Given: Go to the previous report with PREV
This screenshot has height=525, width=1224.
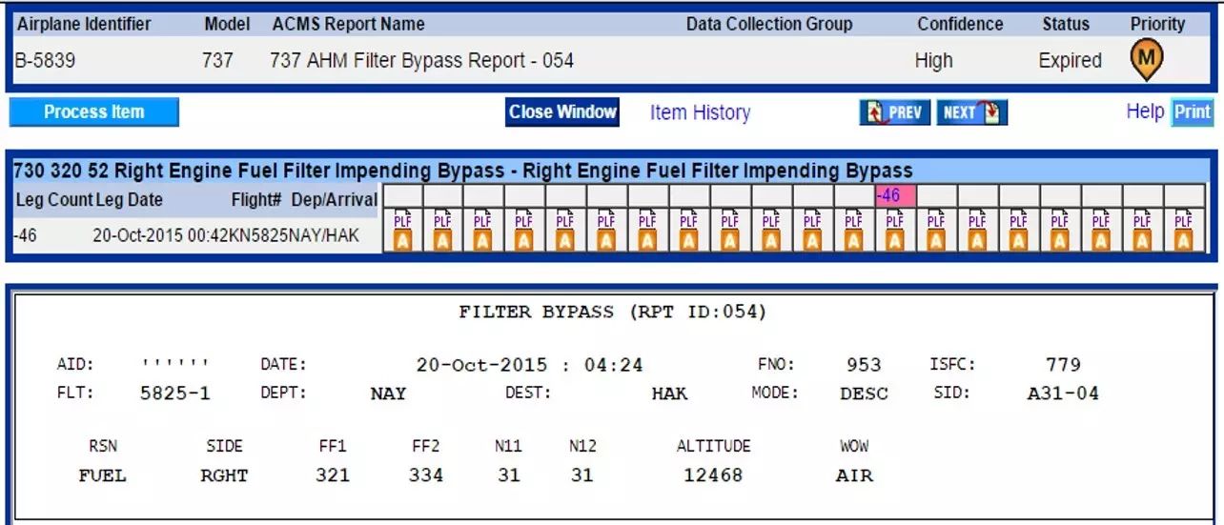Looking at the screenshot, I should pyautogui.click(x=894, y=112).
